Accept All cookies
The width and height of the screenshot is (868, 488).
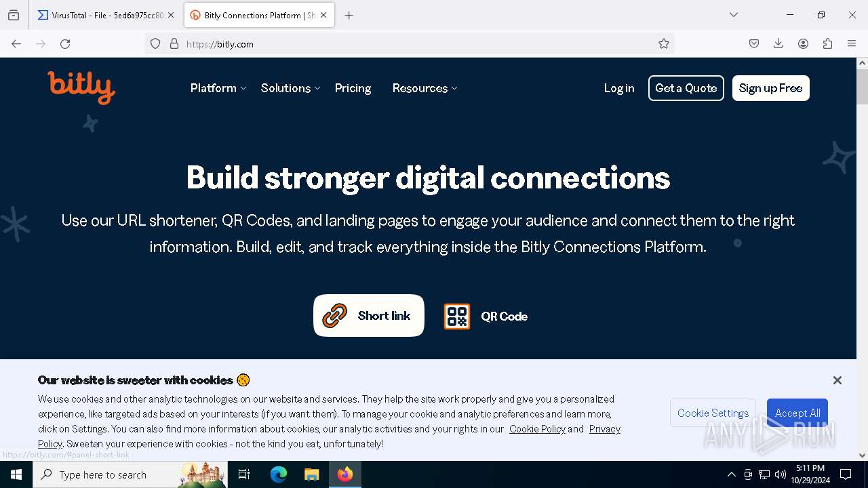(797, 413)
